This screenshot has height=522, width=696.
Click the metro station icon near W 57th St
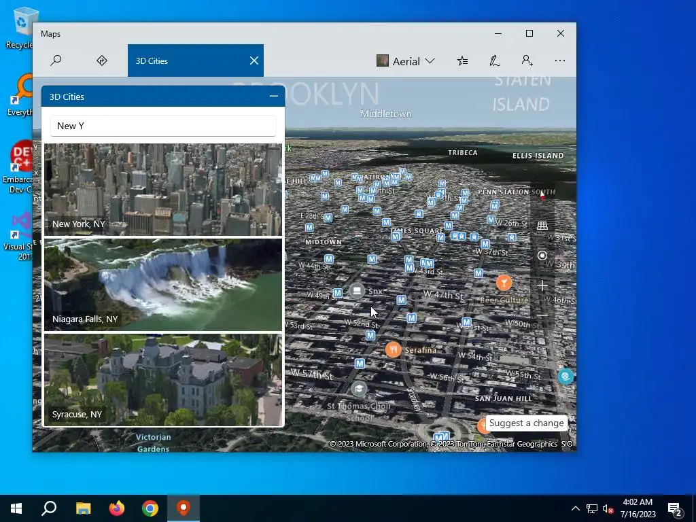pyautogui.click(x=360, y=364)
